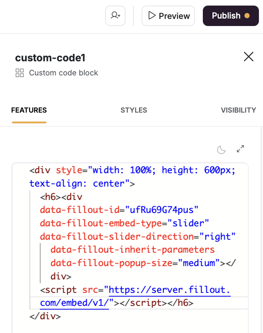Click the data-fillout-id attribute text

[79, 210]
